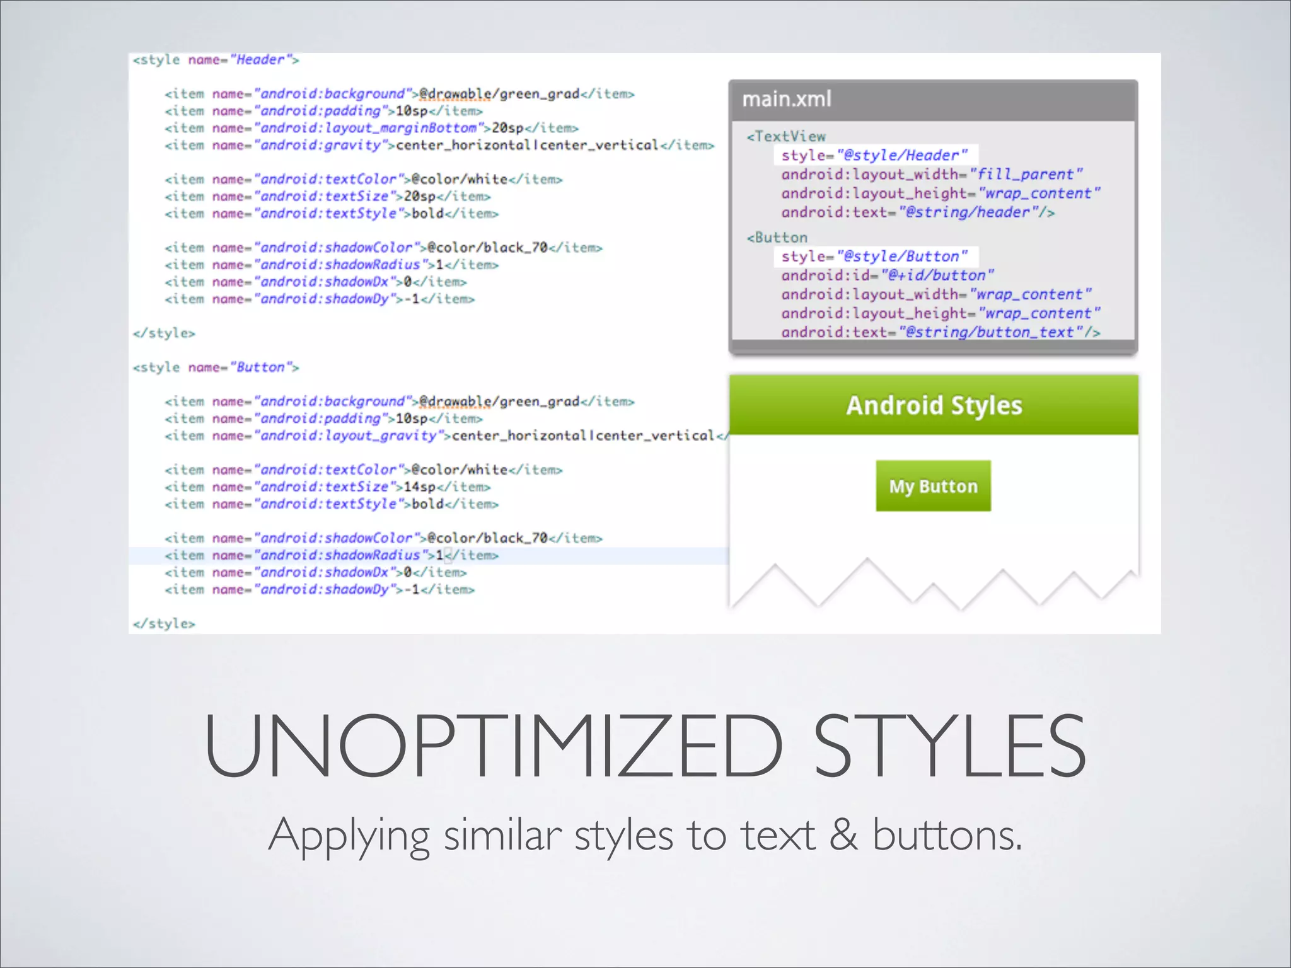Screen dimensions: 1291x968
Task: Click android:id="@+id/button" line in main.xml
Action: coord(888,275)
